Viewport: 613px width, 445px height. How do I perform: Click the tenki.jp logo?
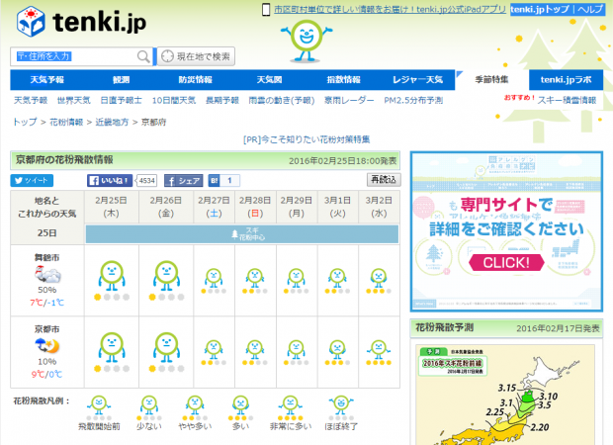81,22
